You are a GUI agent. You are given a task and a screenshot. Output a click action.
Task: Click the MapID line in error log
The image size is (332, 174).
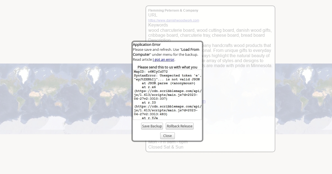point(151,72)
